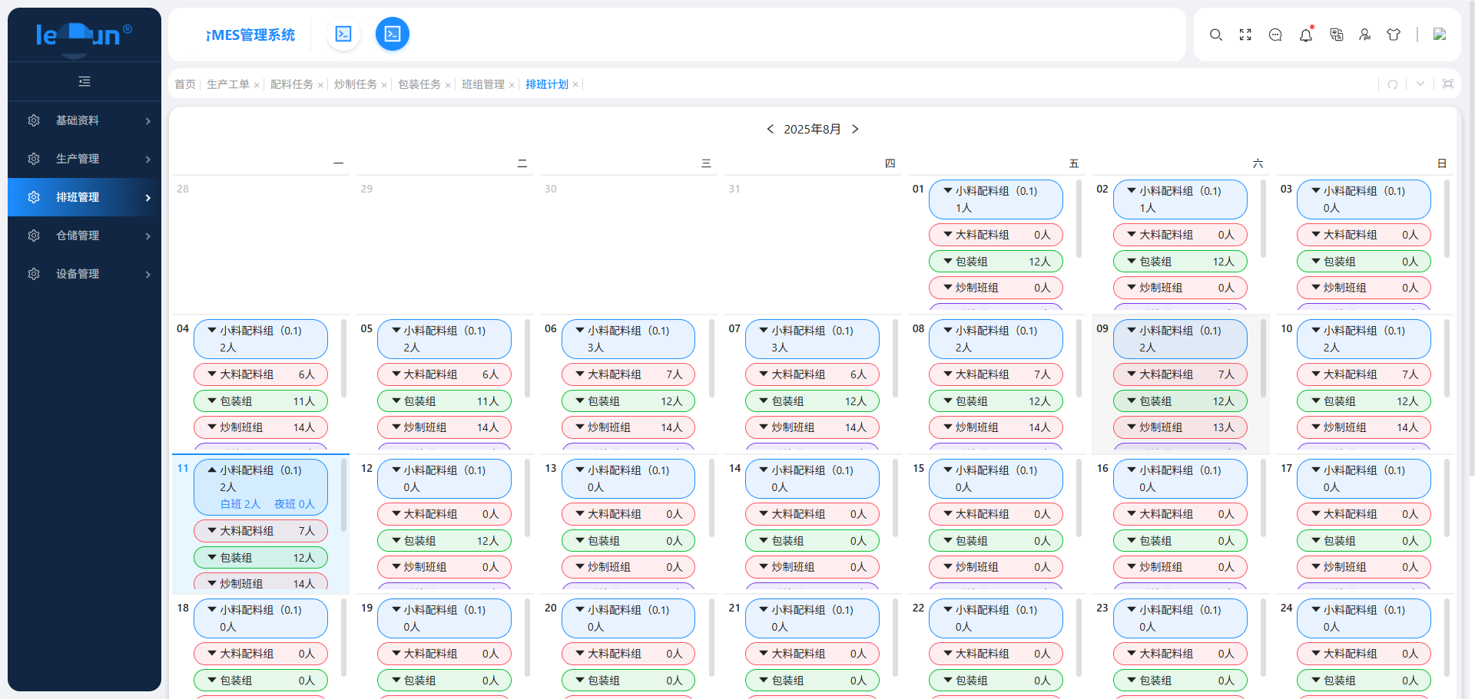
Task: Close the 排班计划 tab
Action: pyautogui.click(x=575, y=85)
